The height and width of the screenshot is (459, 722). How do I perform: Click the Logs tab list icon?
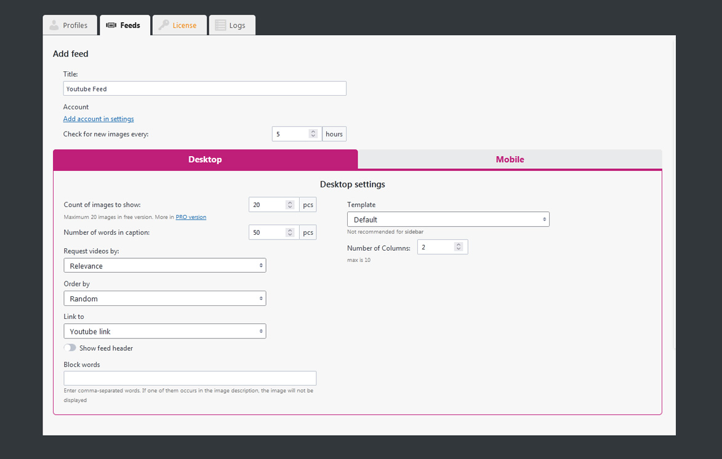tap(220, 25)
